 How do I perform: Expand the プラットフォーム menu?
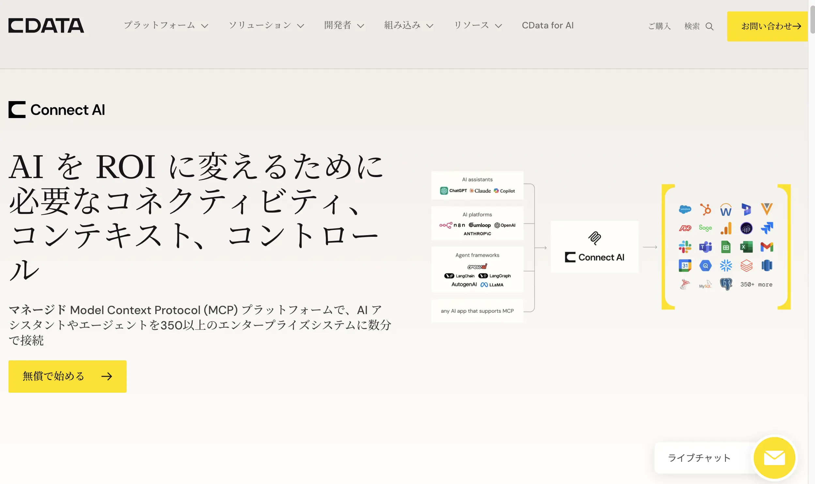tap(166, 25)
